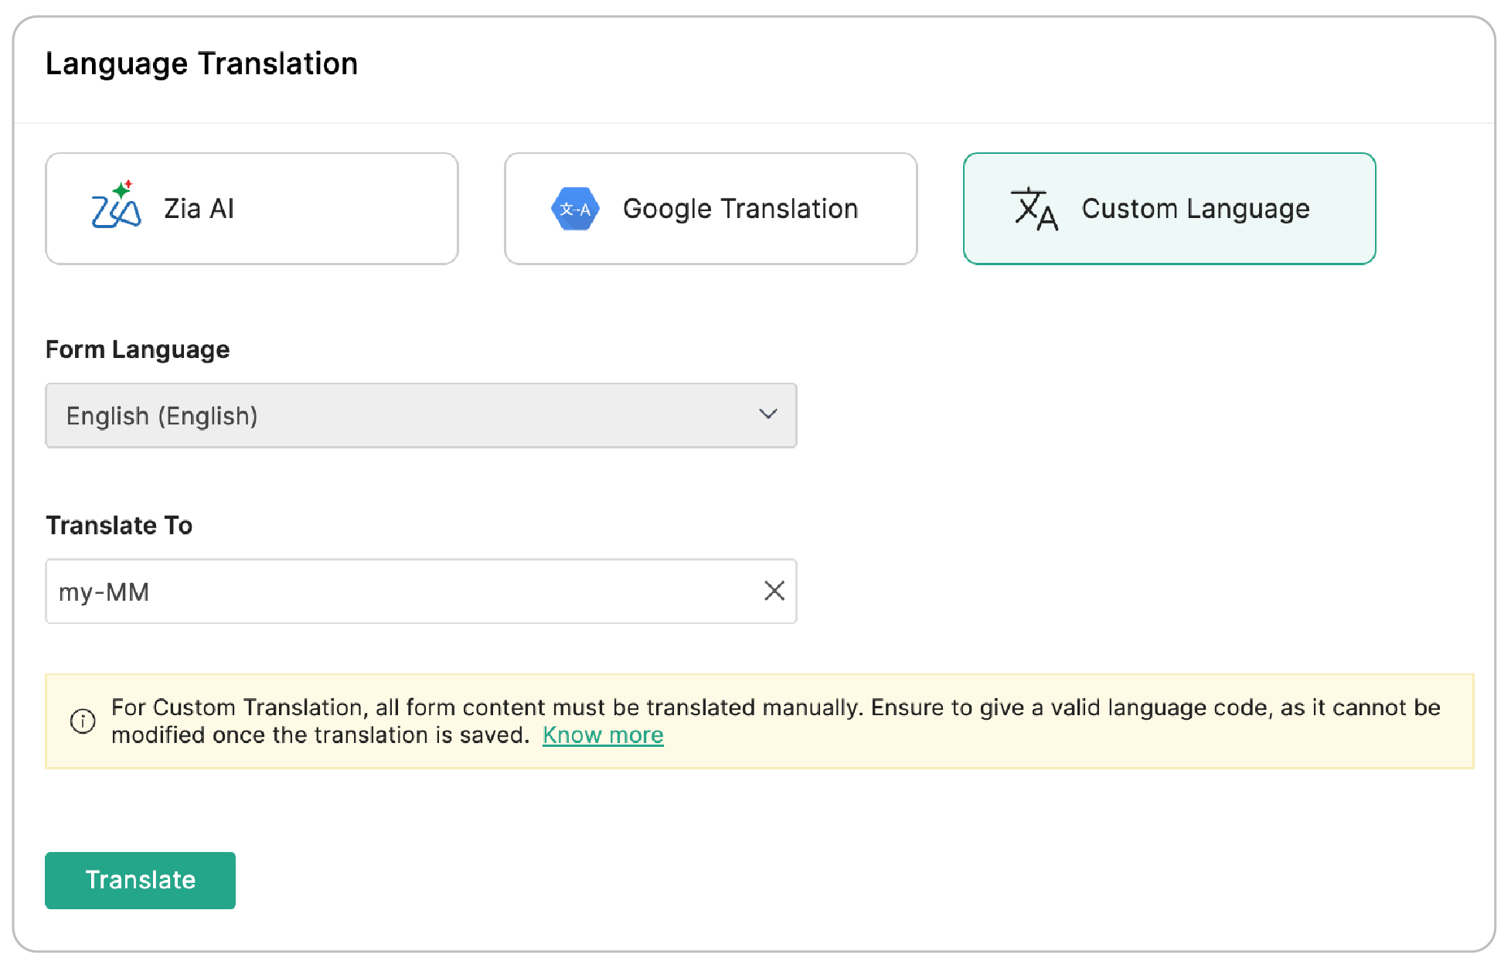
Task: Open the Know more link
Action: 603,735
